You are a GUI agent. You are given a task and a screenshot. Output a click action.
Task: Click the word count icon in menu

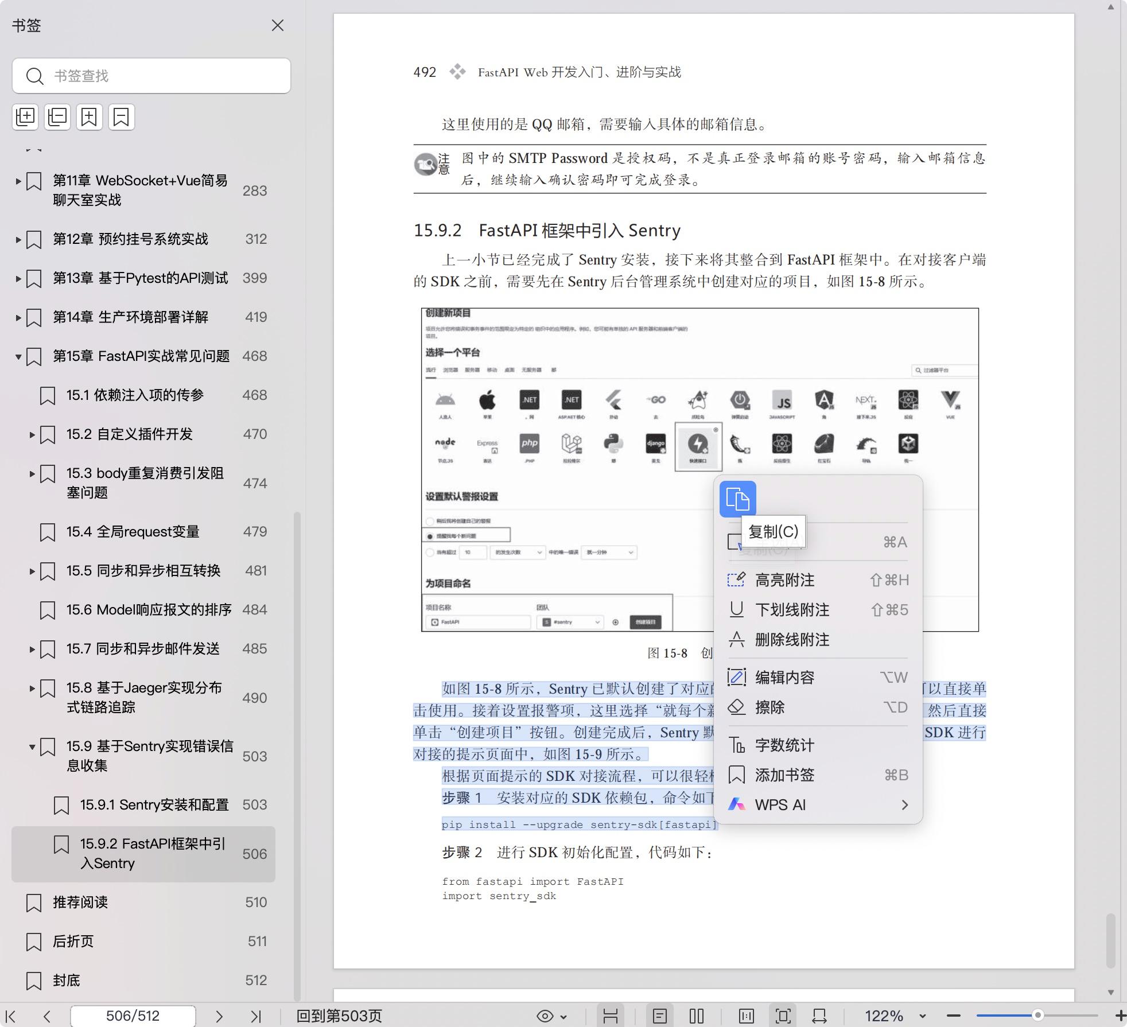(x=737, y=745)
